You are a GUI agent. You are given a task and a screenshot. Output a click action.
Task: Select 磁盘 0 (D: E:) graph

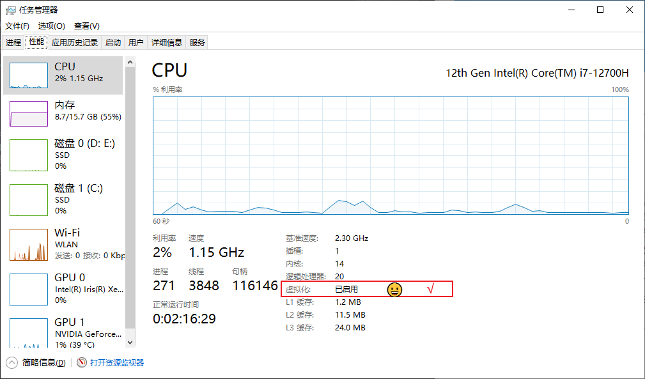point(29,154)
